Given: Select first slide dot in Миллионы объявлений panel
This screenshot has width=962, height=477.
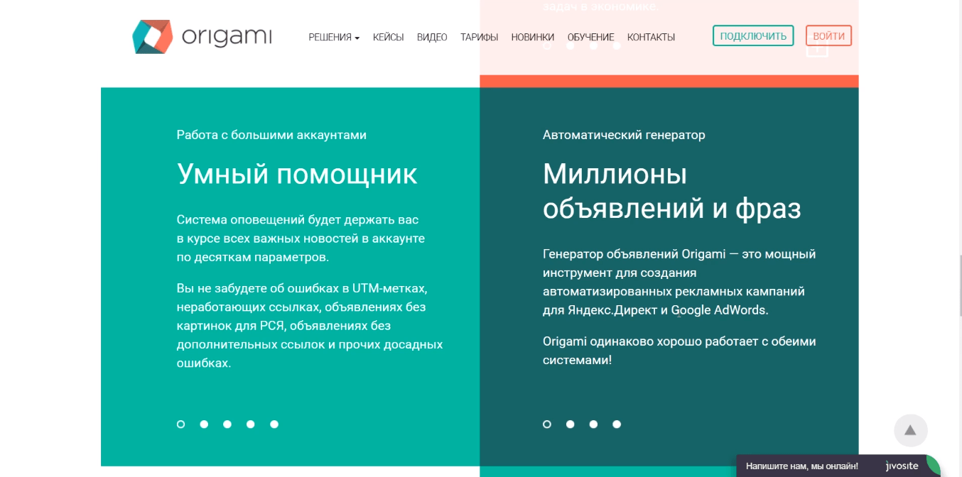Looking at the screenshot, I should (x=547, y=424).
